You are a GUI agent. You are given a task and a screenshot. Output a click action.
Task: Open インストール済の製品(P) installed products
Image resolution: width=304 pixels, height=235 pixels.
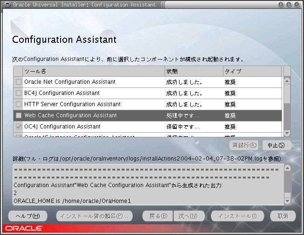(x=95, y=216)
